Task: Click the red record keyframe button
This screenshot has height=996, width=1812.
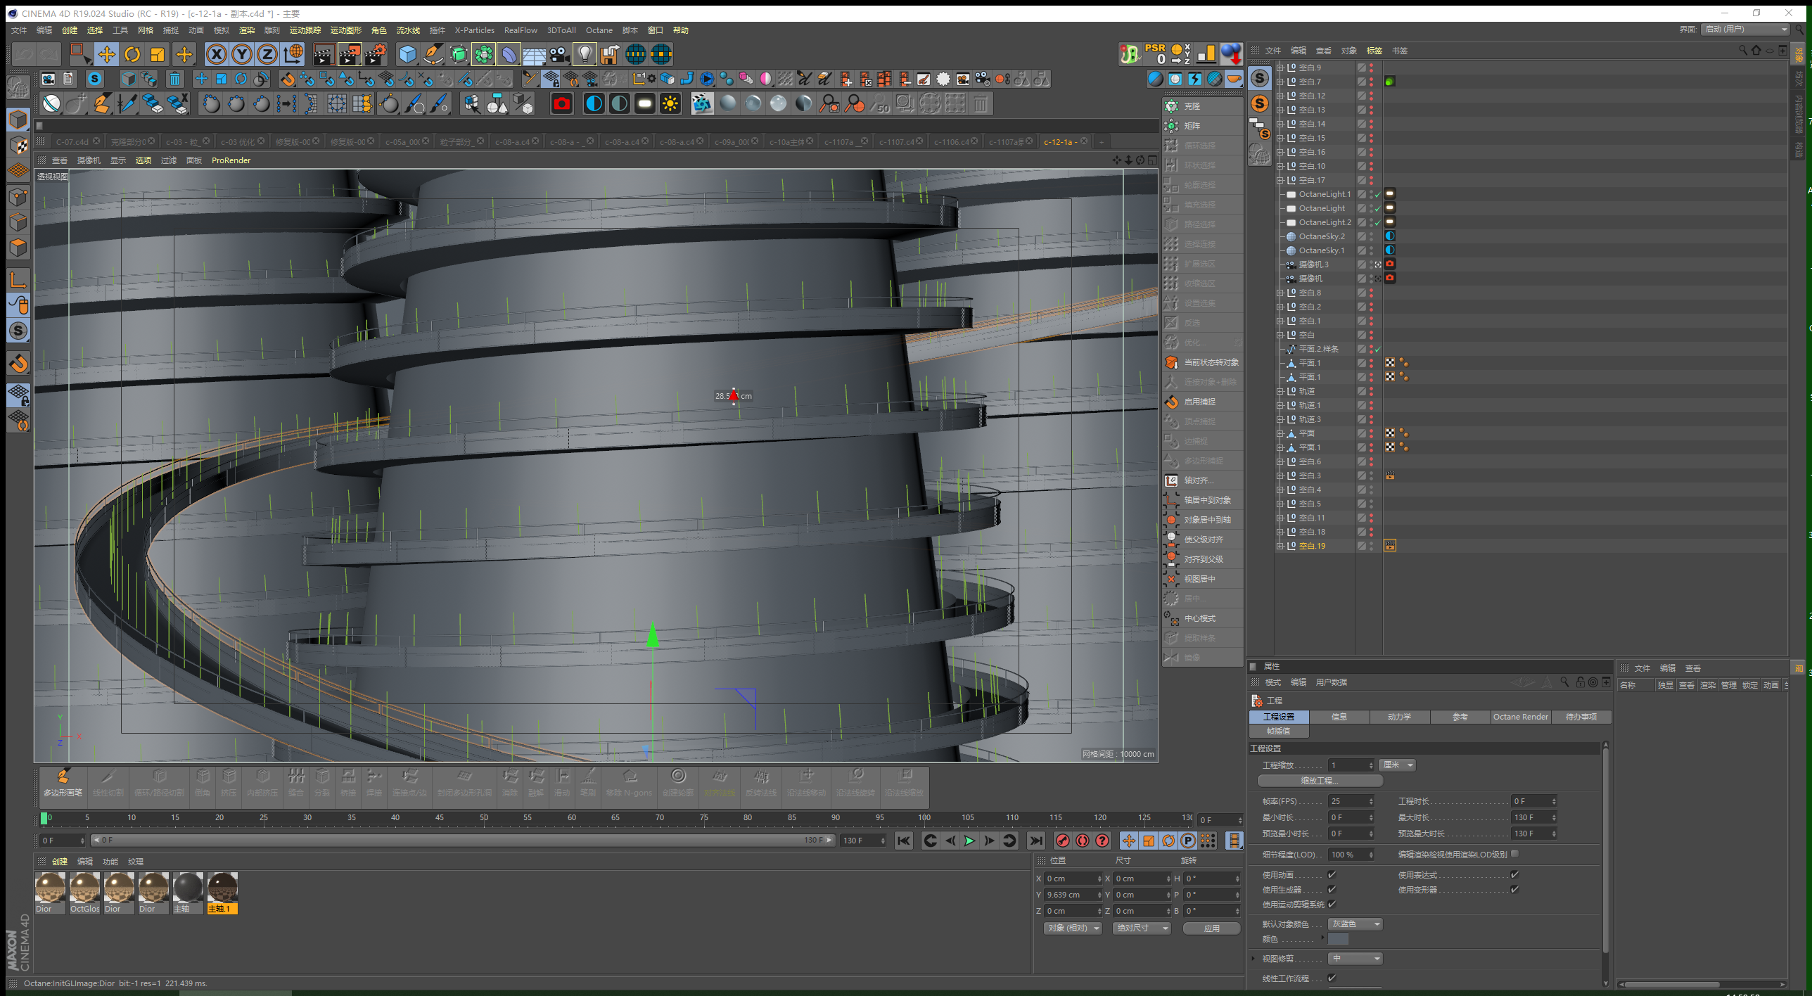Action: click(x=1062, y=841)
